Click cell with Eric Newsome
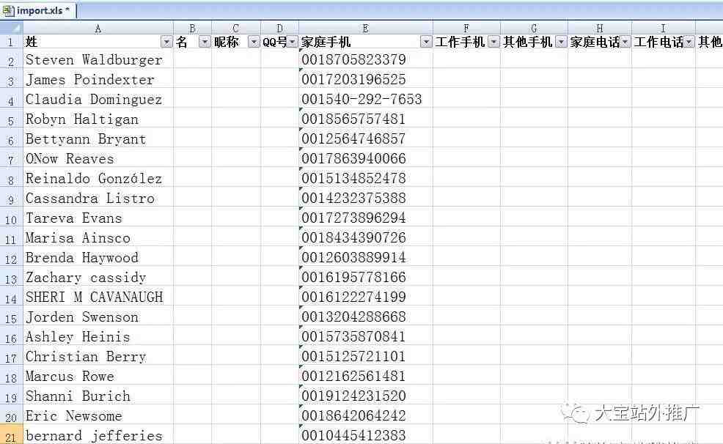 pyautogui.click(x=98, y=416)
